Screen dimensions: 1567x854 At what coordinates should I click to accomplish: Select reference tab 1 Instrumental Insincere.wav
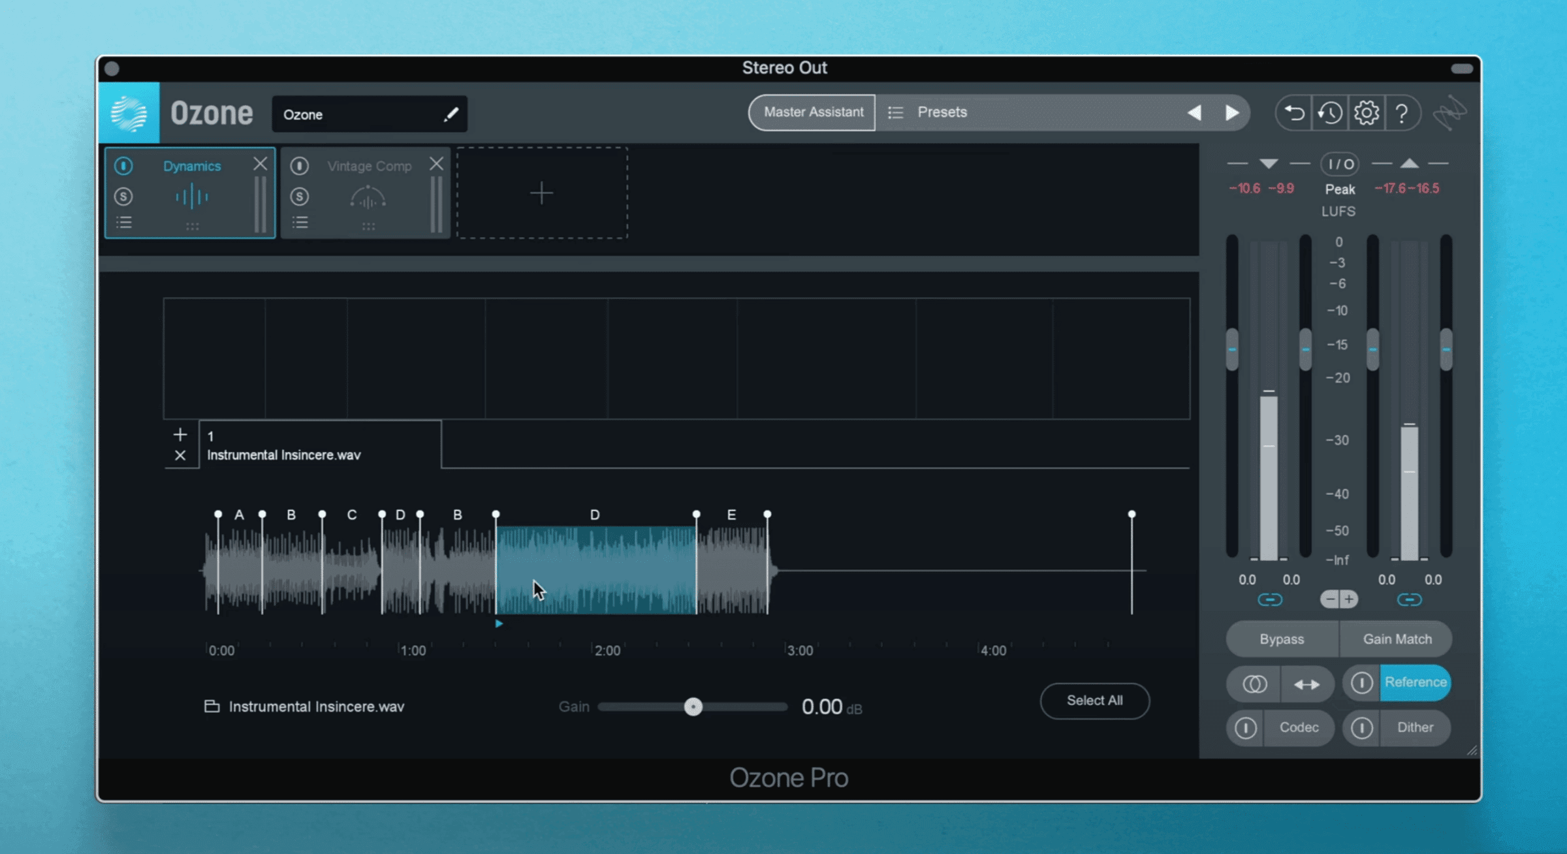click(x=320, y=445)
